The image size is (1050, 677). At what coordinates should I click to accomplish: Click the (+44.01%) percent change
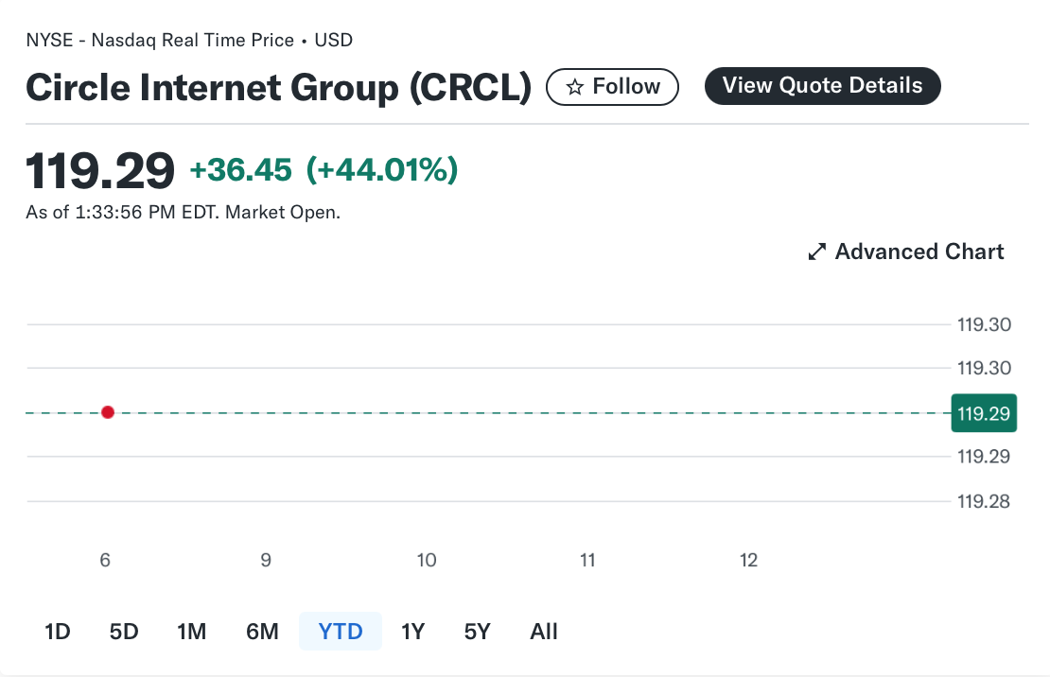382,169
